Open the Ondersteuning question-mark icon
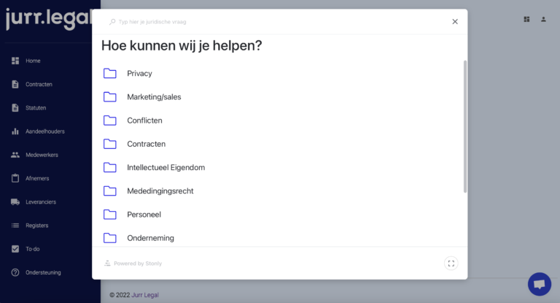 coord(15,272)
